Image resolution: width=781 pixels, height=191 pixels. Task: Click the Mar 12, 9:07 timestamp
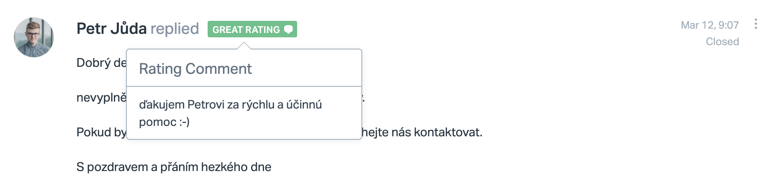[x=709, y=25]
